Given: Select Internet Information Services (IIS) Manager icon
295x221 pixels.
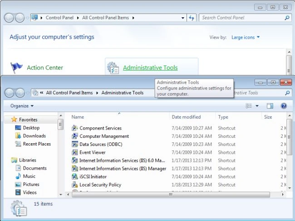Looking at the screenshot, I should click(x=75, y=169).
